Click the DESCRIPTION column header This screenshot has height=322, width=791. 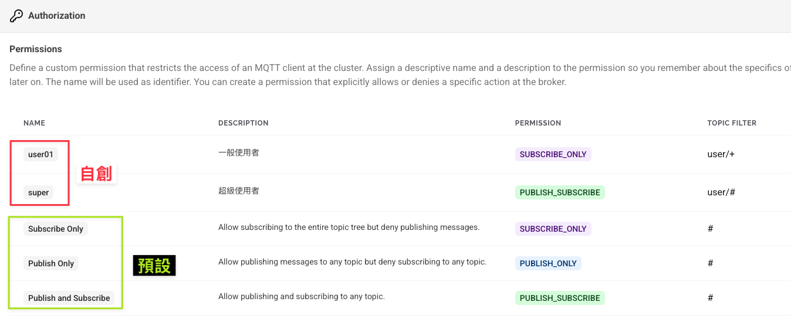coord(243,123)
